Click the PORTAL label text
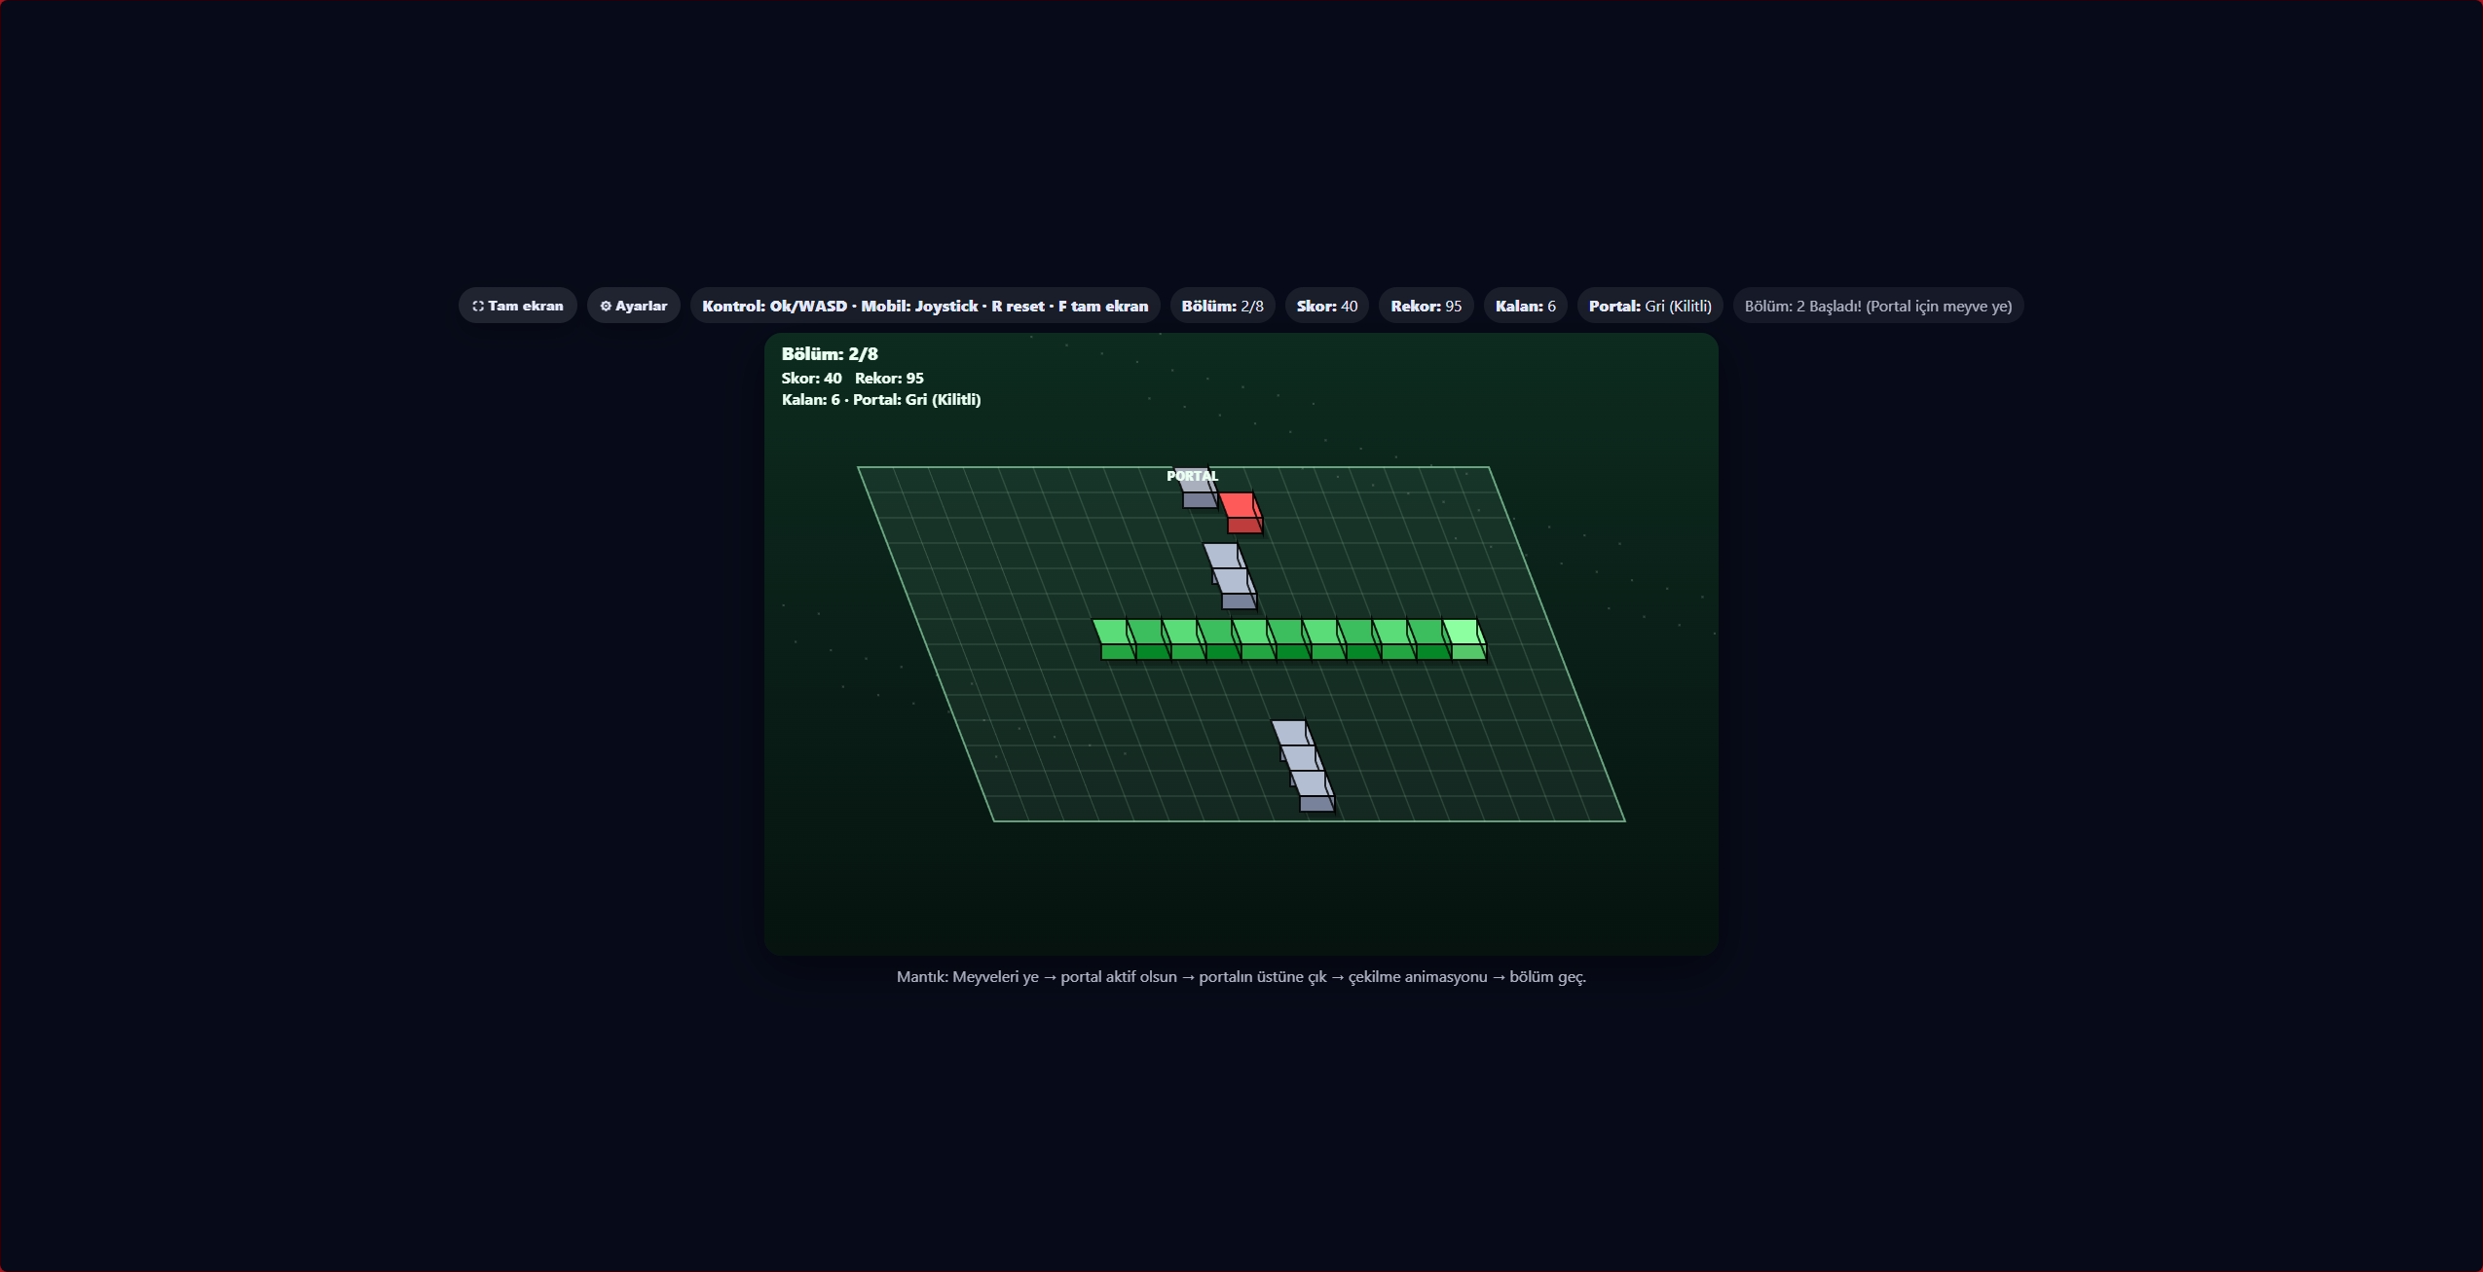Viewport: 2483px width, 1272px height. (x=1192, y=476)
